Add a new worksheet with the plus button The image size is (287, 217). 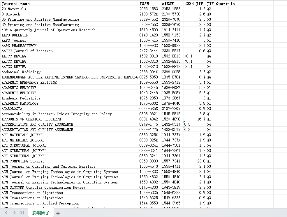click(x=58, y=213)
